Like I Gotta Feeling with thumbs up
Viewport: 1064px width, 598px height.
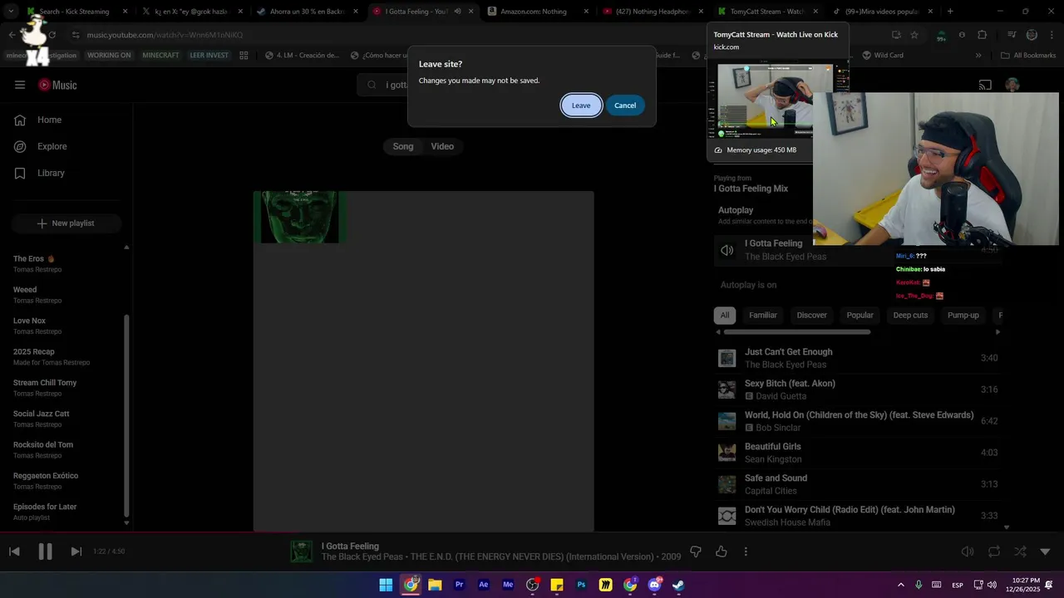click(x=721, y=551)
